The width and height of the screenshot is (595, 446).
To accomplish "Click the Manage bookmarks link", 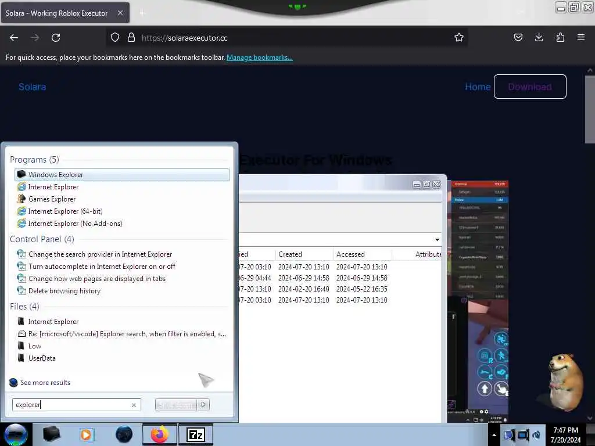I will 260,57.
